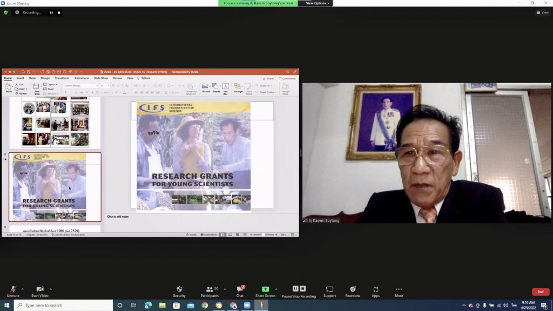
Task: Stop recording from the top recording indicator
Action: (x=59, y=12)
